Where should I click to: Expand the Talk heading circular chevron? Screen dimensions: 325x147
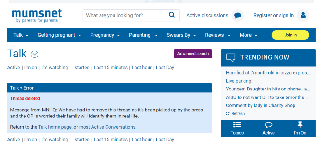pos(35,54)
